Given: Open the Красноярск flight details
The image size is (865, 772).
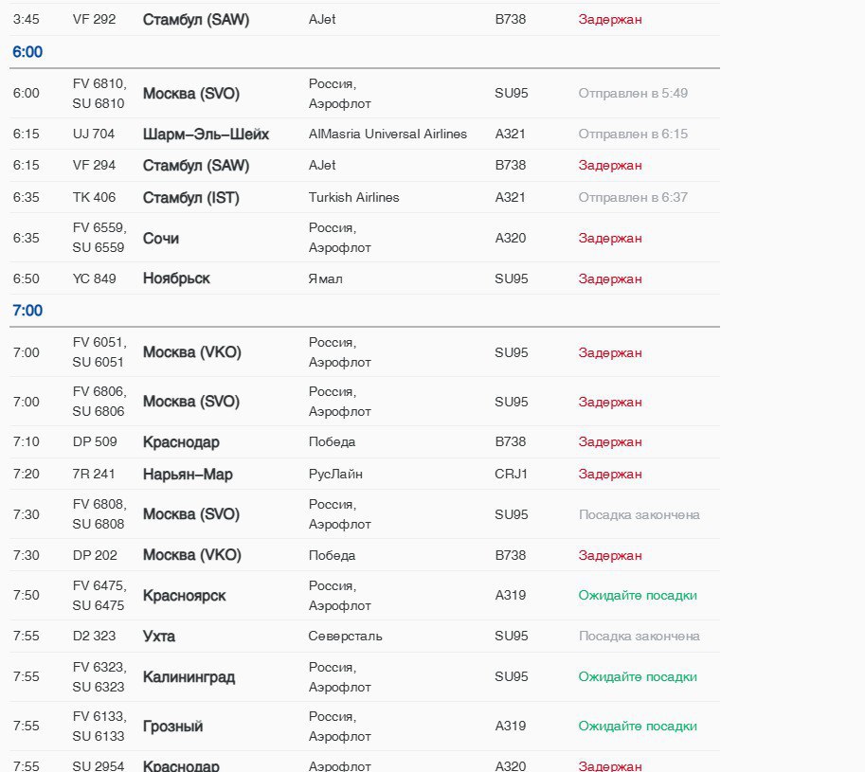Looking at the screenshot, I should click(184, 596).
